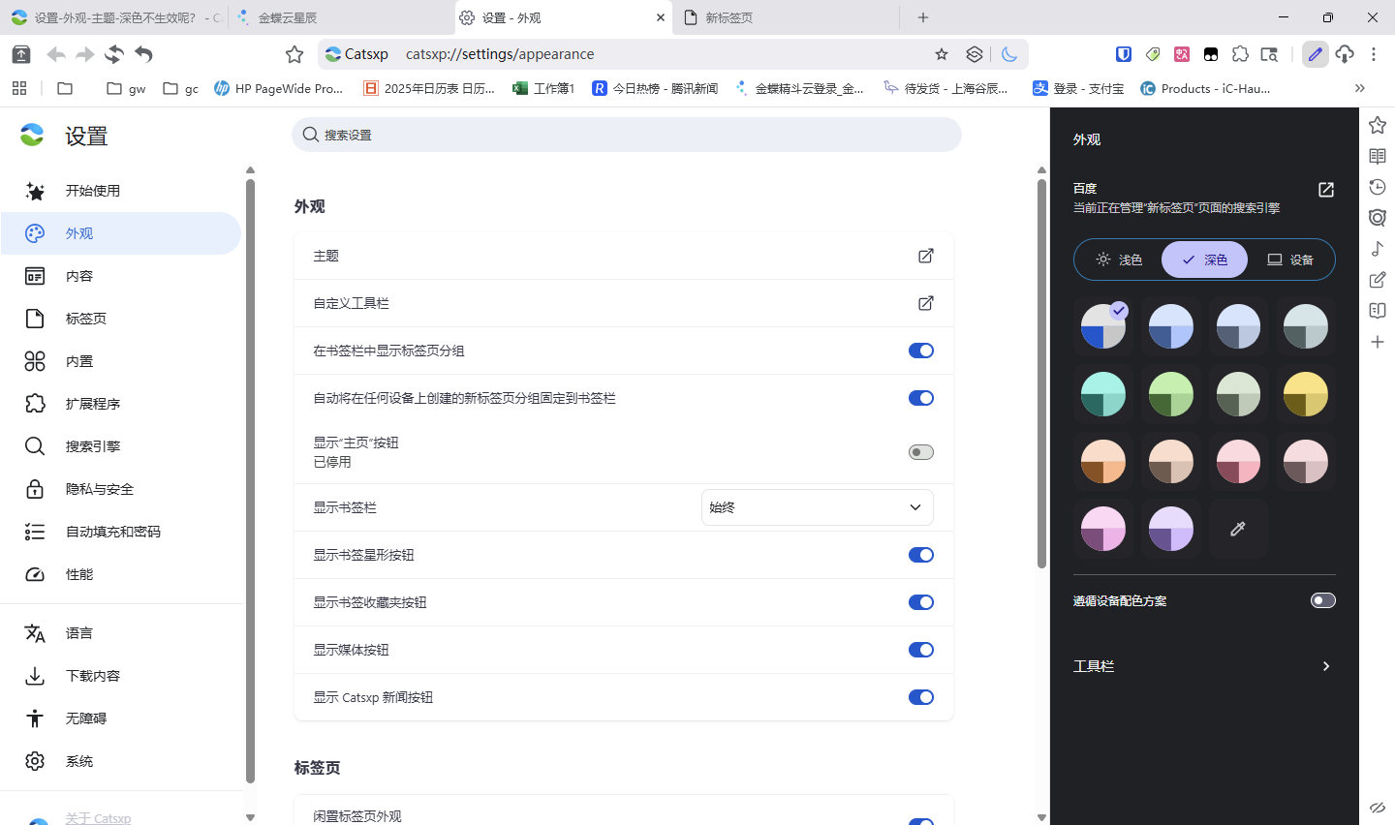
Task: Open the music note sidebar icon
Action: point(1378,249)
